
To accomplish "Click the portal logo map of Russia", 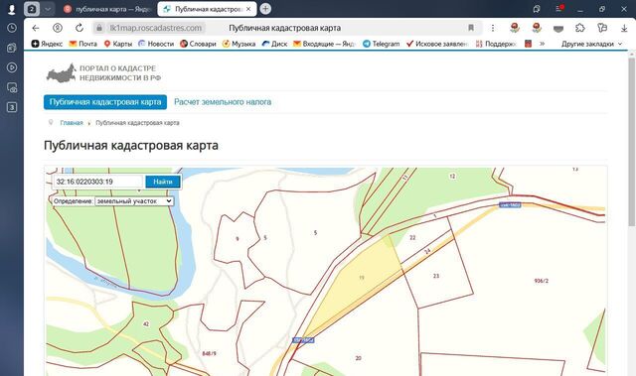I will coord(62,73).
